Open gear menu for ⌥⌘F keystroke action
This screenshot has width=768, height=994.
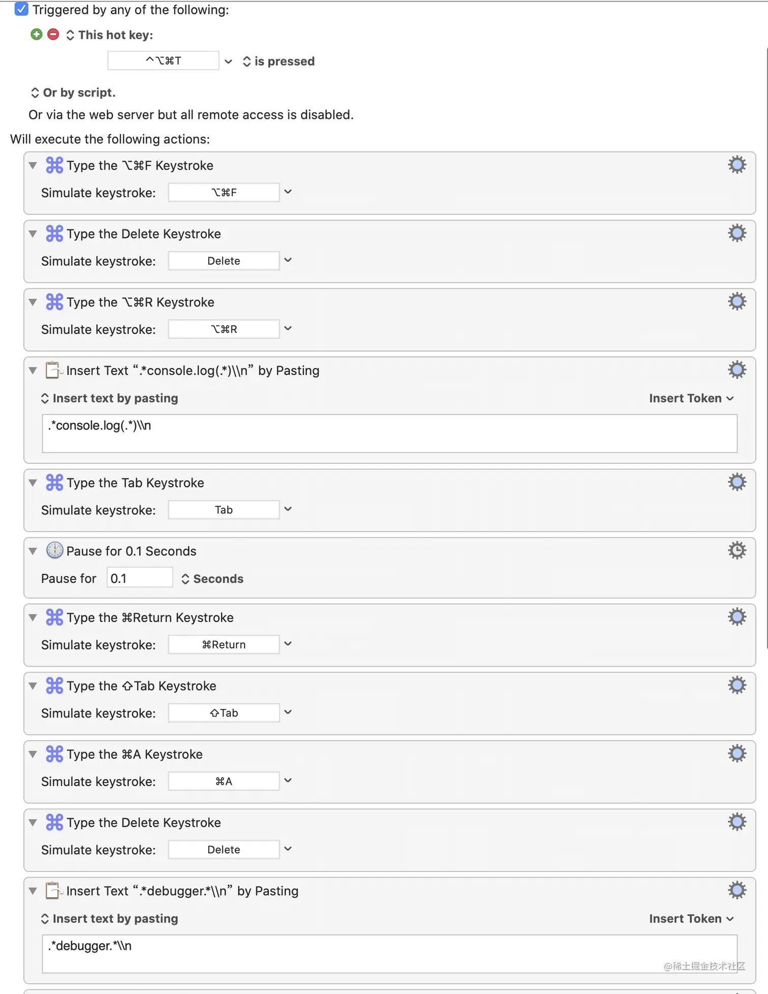click(737, 165)
